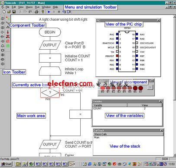The width and height of the screenshot is (176, 168).
Task: Click the Value column header in Variables
Action: [145, 105]
